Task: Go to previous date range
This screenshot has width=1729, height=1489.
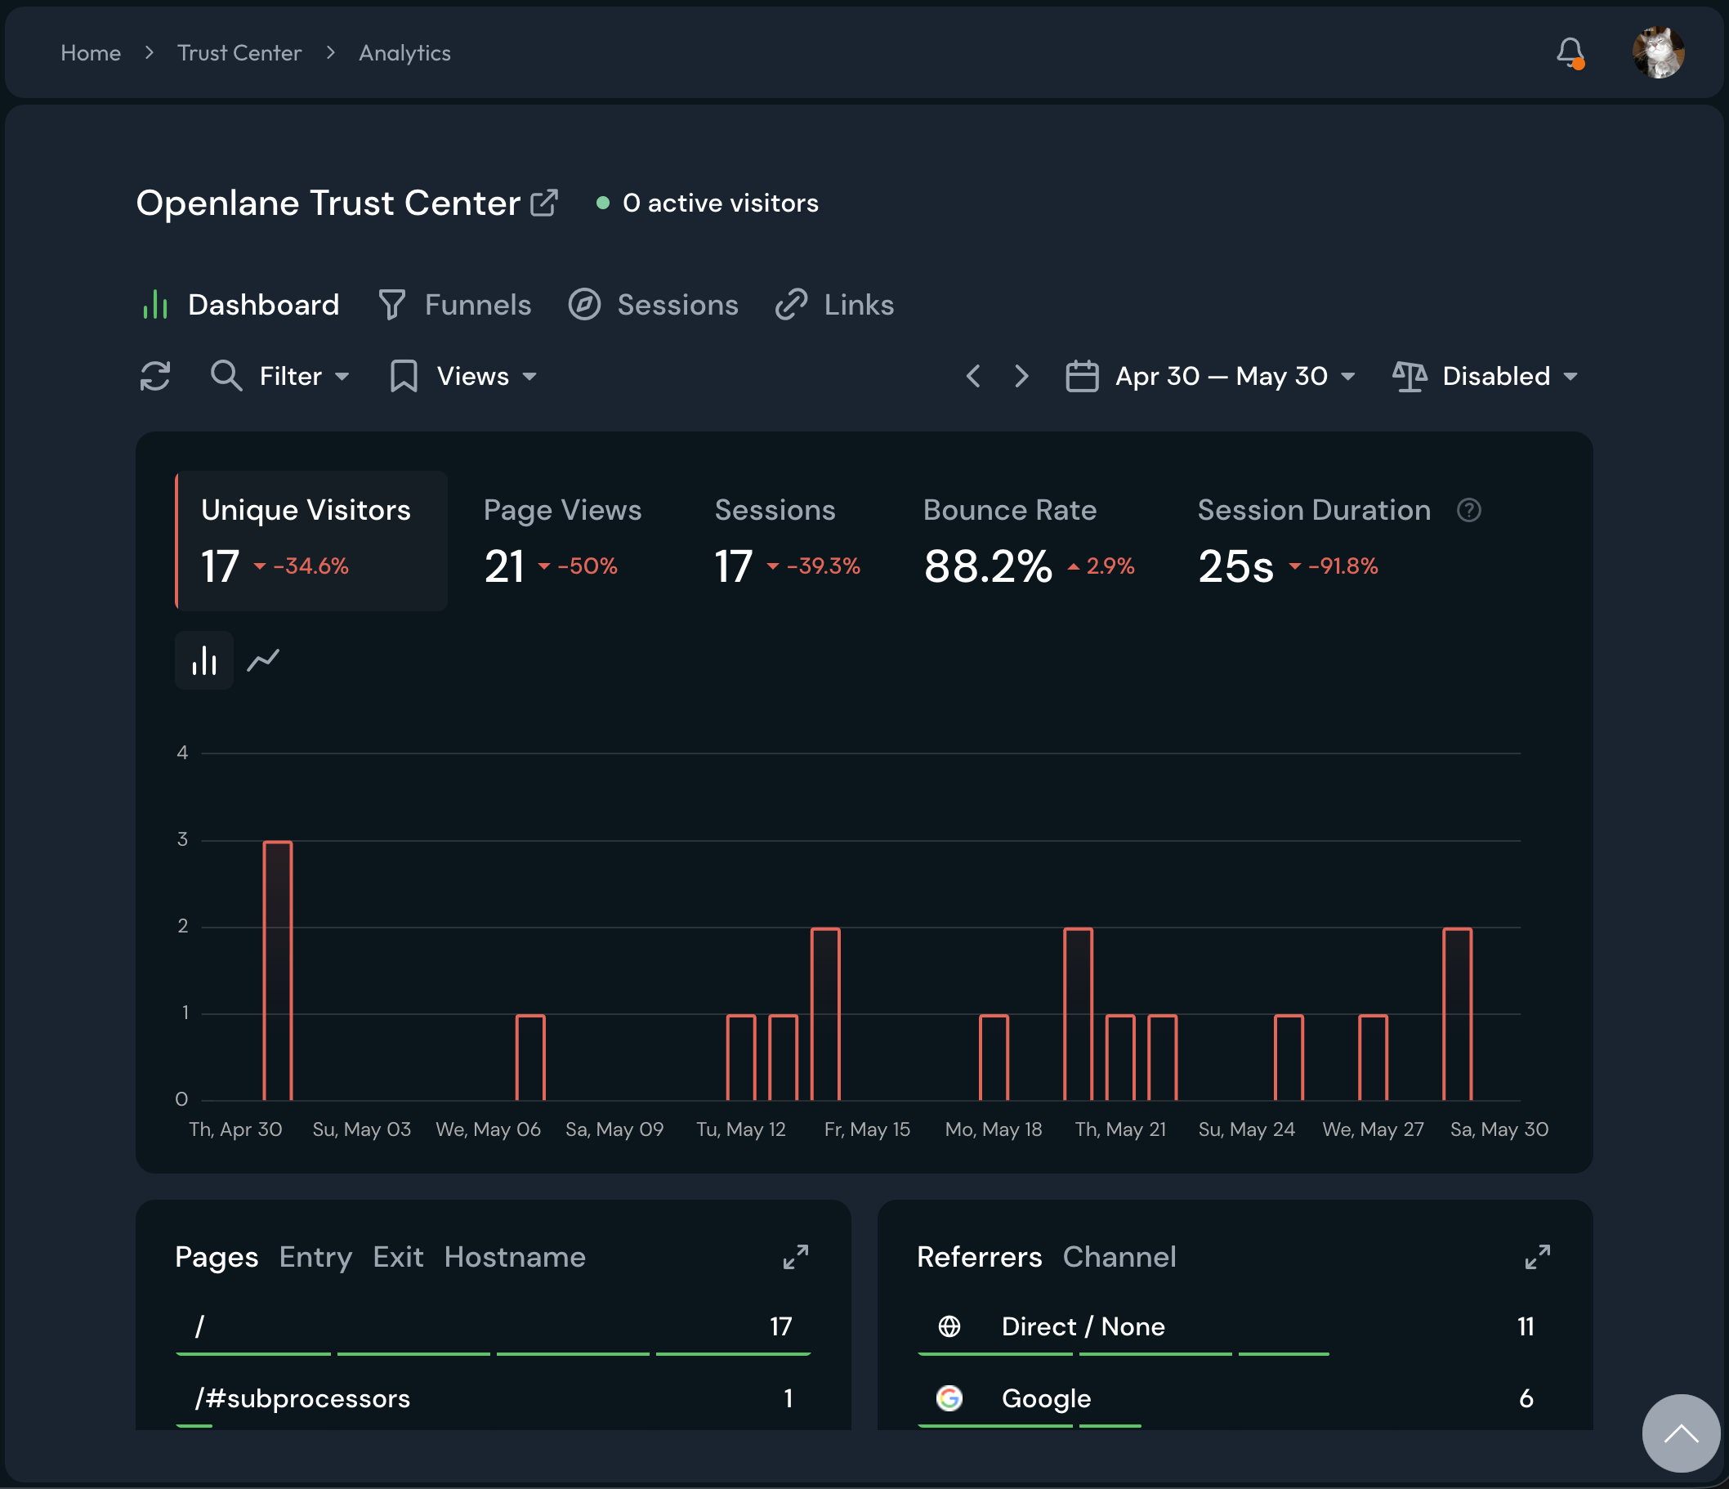Action: tap(973, 376)
